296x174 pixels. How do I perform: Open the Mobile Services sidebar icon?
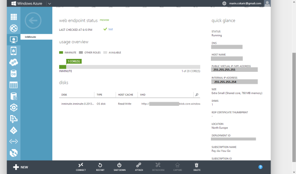coord(13,51)
